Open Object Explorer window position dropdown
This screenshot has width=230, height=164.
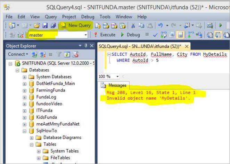[x=80, y=46]
